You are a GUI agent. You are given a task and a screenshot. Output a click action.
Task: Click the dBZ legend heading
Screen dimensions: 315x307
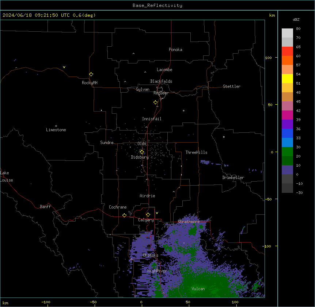tap(296, 19)
